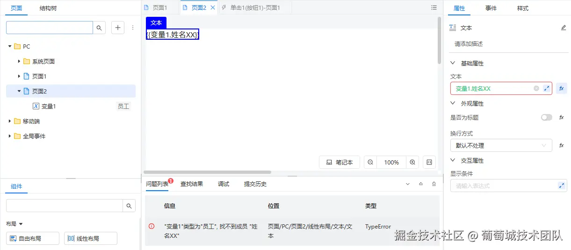Toggle the 是否为标题 switch

point(546,117)
